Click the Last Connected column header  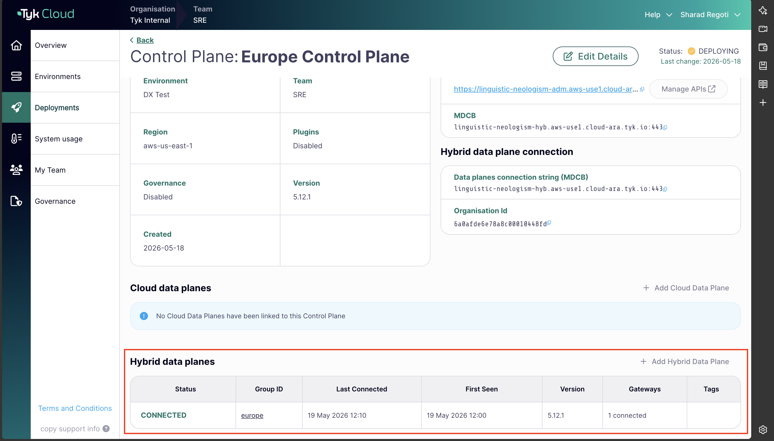[x=362, y=389]
